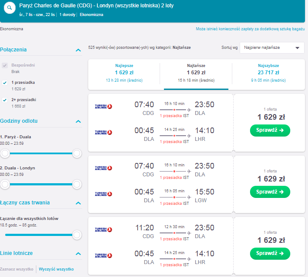Screen dimensions: 308x277
Task: Click Turkish Airlines logo on 11:20 CDG flight
Action: (x=103, y=230)
